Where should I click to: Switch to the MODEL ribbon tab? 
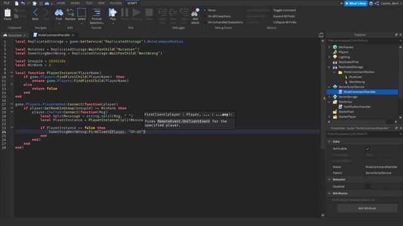coord(76,3)
